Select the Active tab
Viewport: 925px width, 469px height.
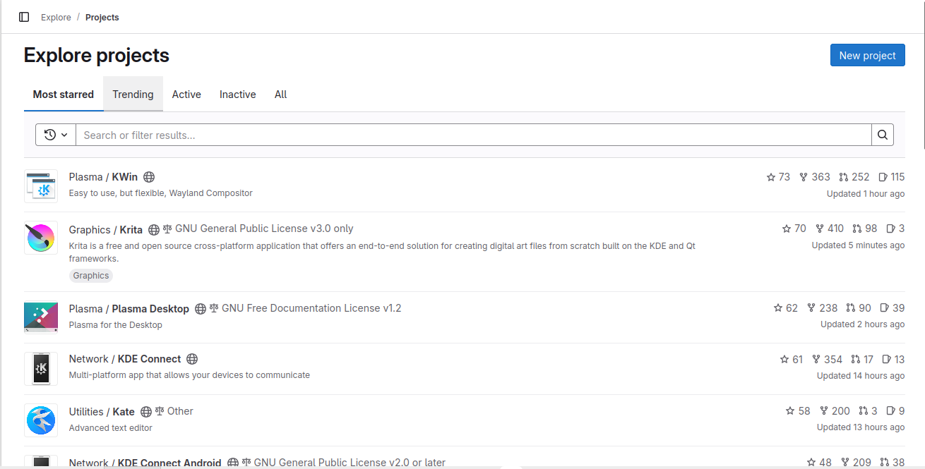(x=186, y=94)
